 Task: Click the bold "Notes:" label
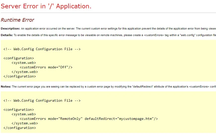6,87
